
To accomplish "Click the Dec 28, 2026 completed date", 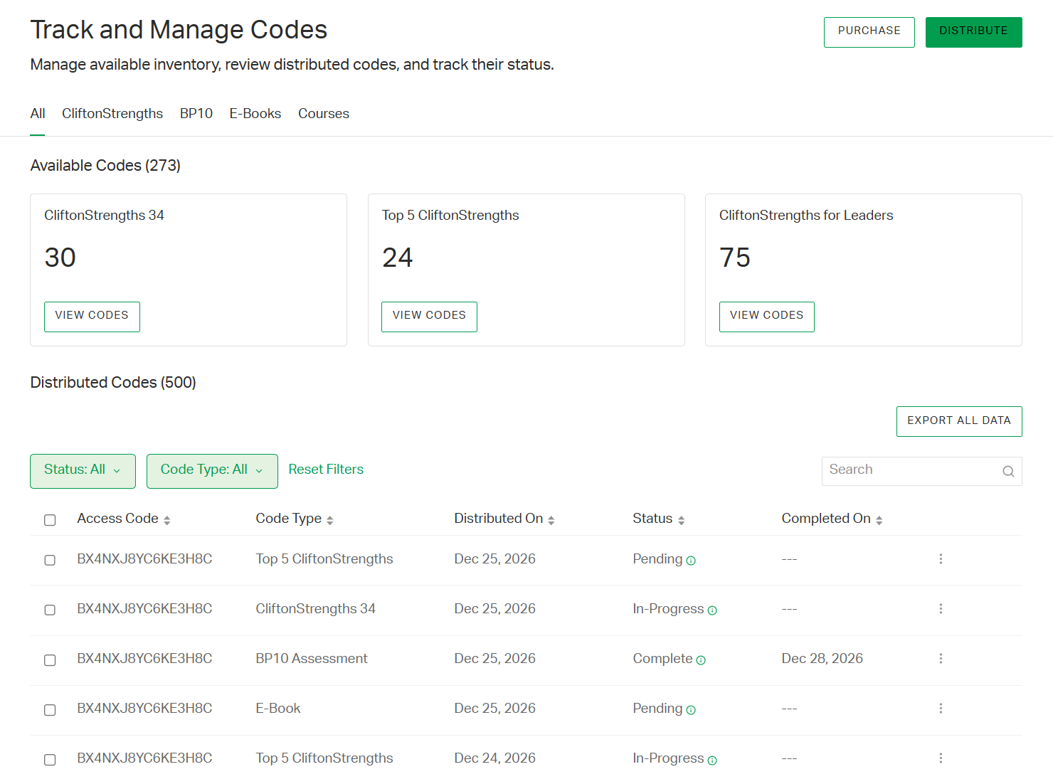I will (x=822, y=659).
